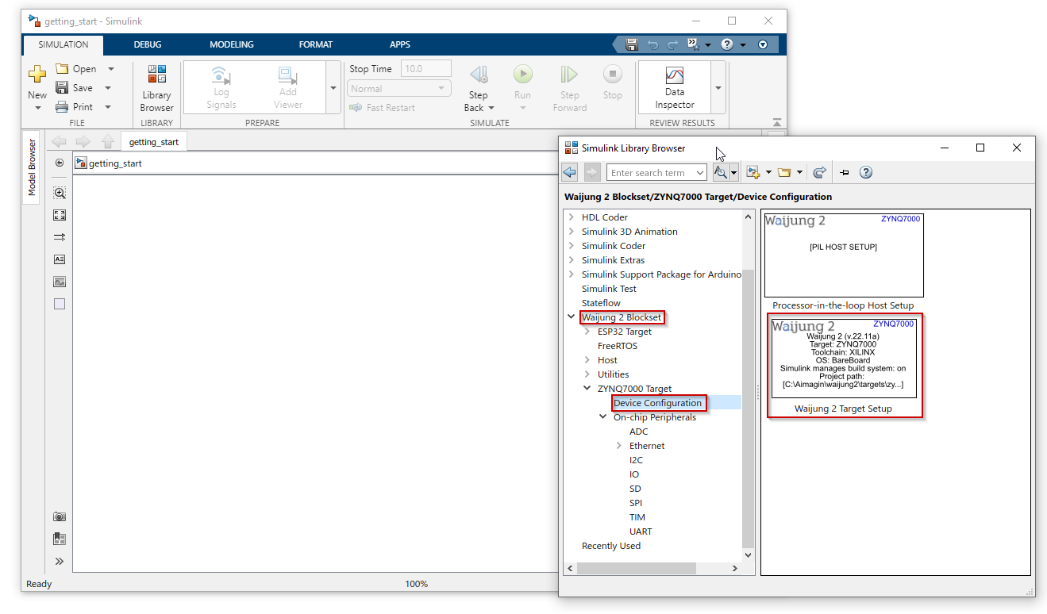Click the Log Signals icon
The height and width of the screenshot is (614, 1047).
click(x=221, y=75)
